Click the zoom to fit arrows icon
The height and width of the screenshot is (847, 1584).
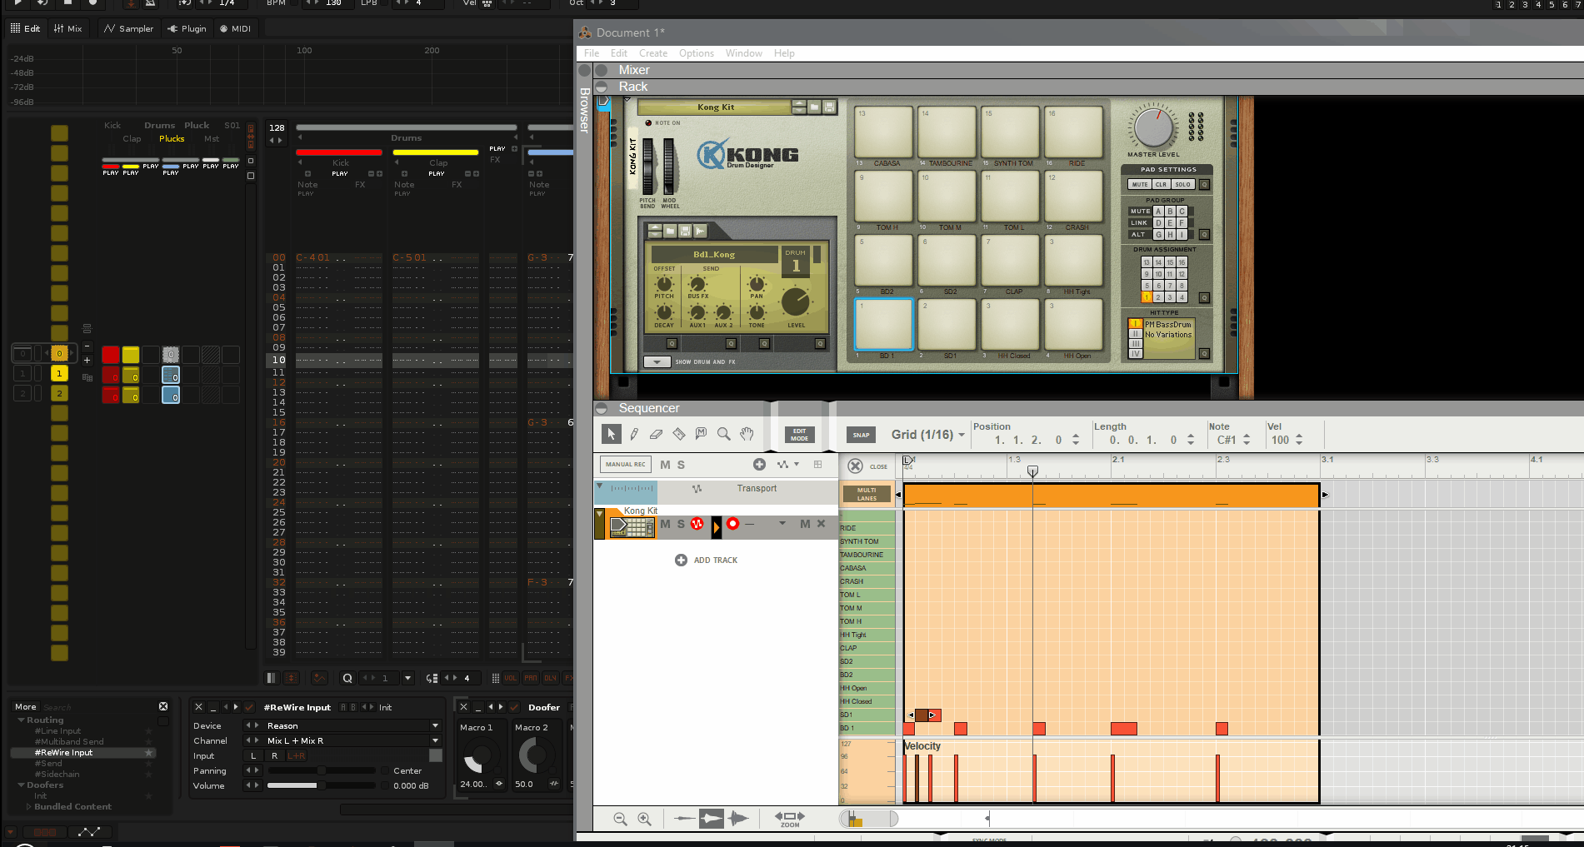click(x=790, y=819)
